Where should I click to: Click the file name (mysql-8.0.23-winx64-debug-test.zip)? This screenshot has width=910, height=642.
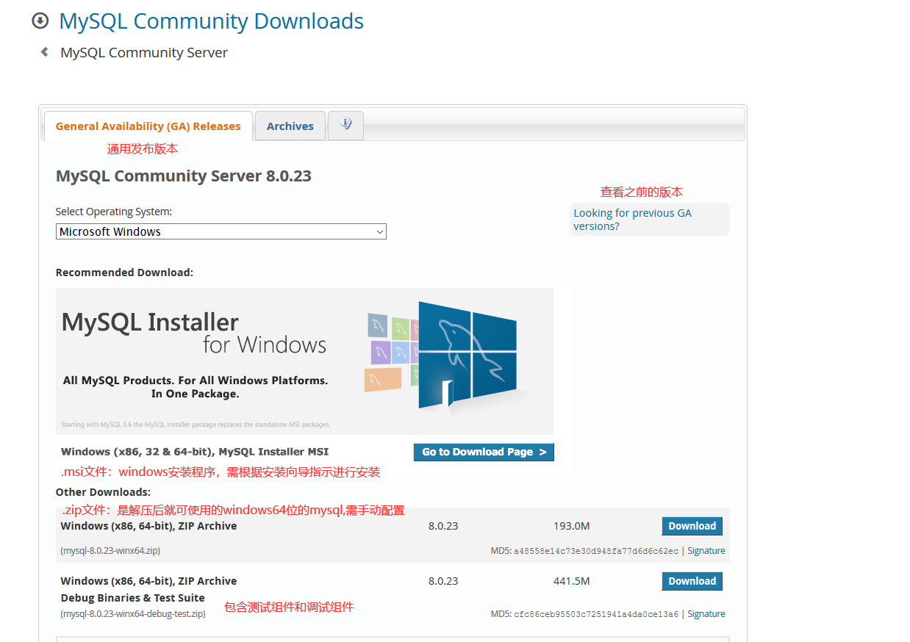pyautogui.click(x=133, y=613)
